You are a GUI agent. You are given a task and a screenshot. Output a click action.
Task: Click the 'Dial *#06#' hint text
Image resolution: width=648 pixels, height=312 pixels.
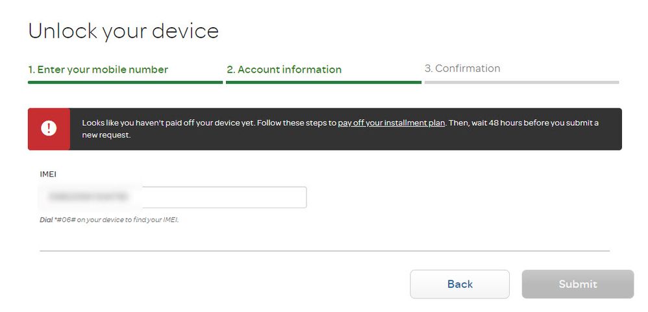click(x=109, y=220)
